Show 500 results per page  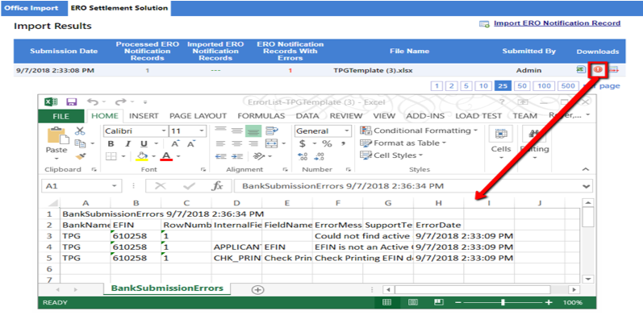coord(568,86)
